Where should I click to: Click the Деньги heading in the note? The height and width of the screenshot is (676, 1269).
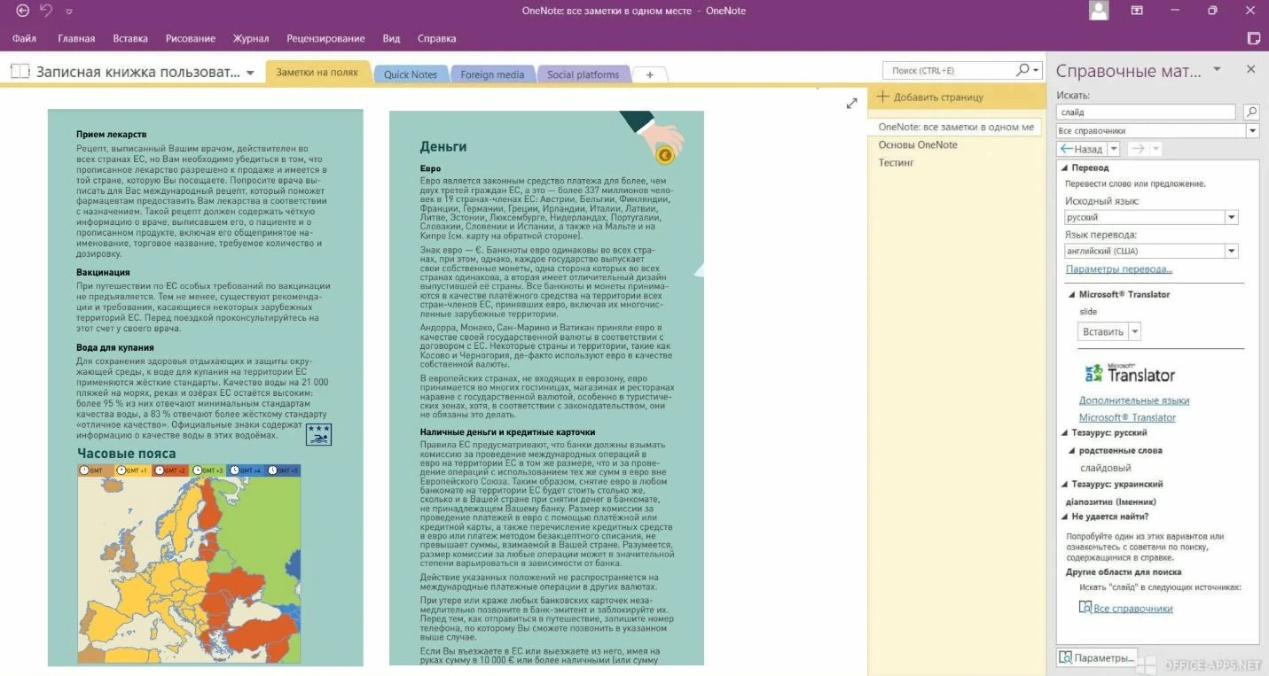click(x=443, y=147)
